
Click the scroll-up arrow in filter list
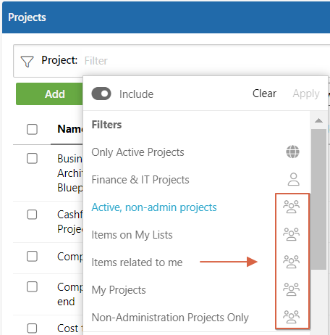click(318, 120)
